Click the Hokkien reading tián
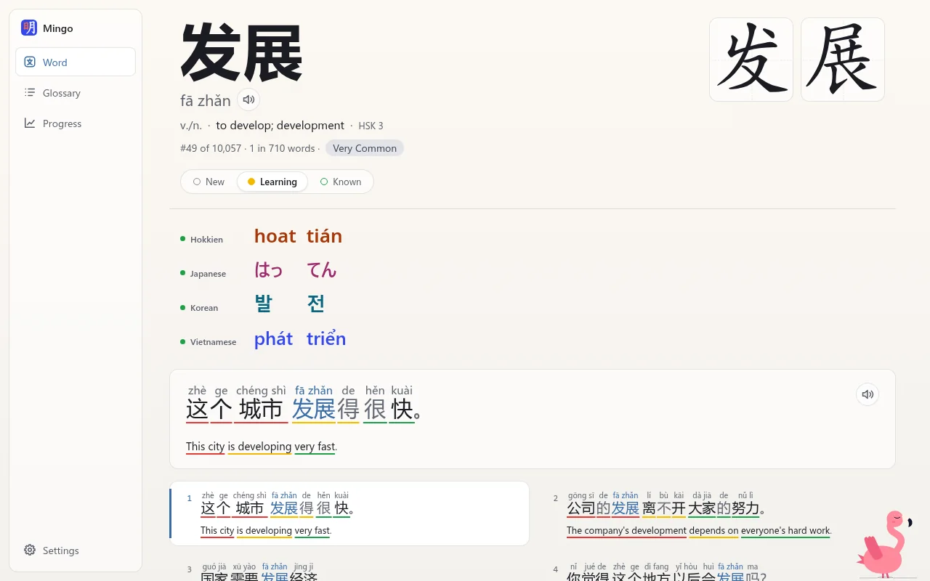Screen dimensions: 930x581 (x=324, y=236)
